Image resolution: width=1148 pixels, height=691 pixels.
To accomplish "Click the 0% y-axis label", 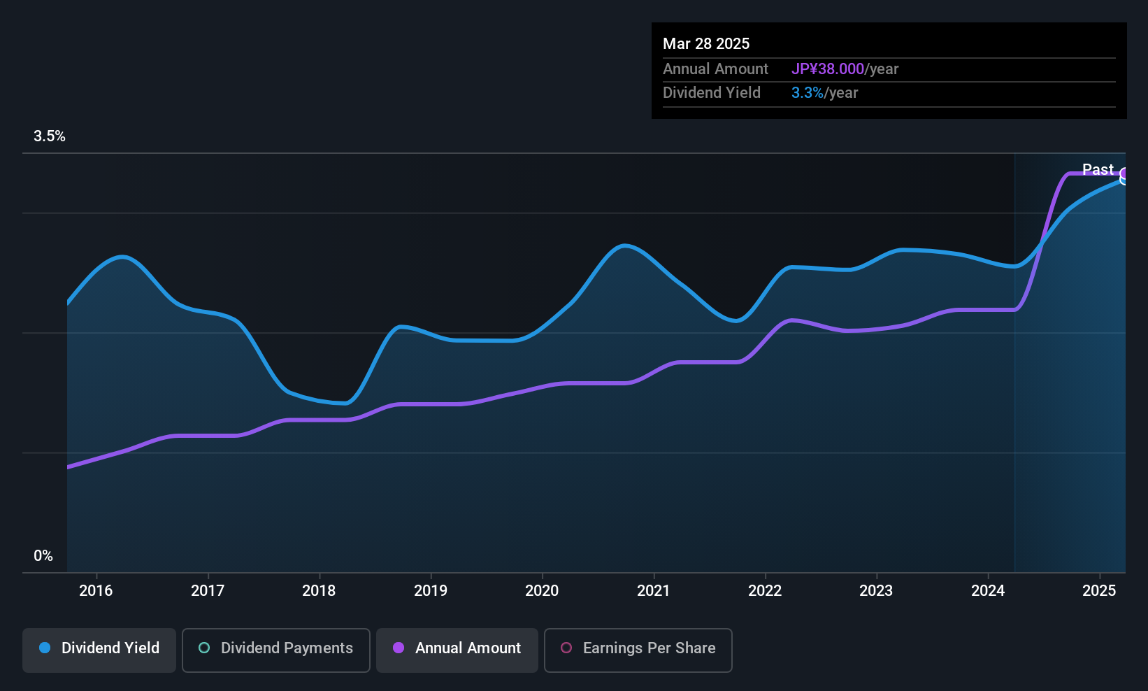I will pyautogui.click(x=43, y=556).
